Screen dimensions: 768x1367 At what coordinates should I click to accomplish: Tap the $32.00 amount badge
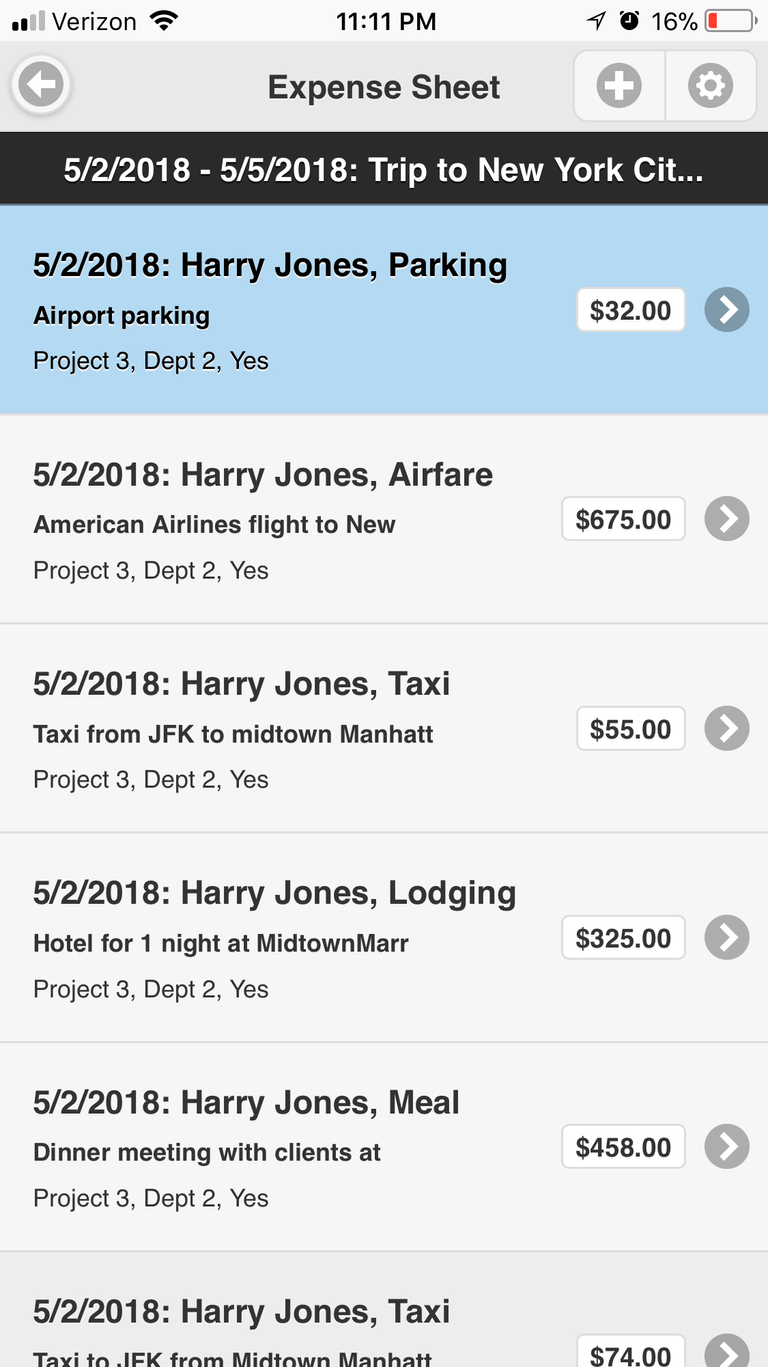click(x=630, y=310)
